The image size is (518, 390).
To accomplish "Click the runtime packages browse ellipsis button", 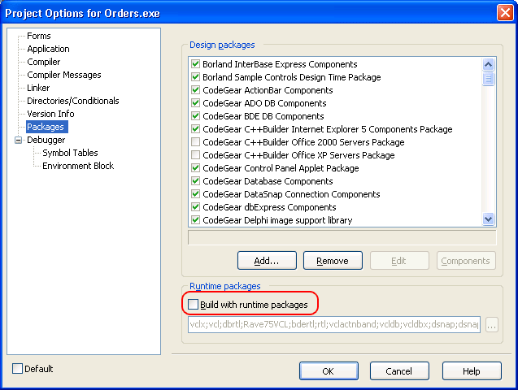I will pyautogui.click(x=491, y=325).
